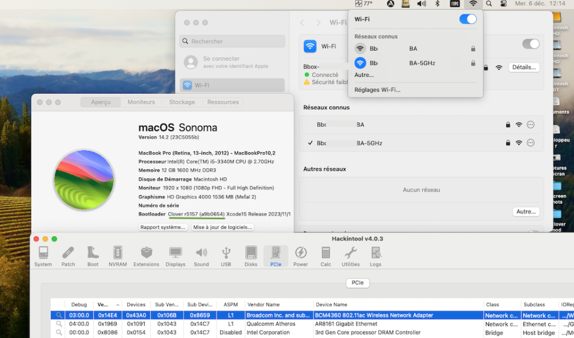
Task: Connect to the BA network in the Wi-Fi dropdown
Action: 415,49
